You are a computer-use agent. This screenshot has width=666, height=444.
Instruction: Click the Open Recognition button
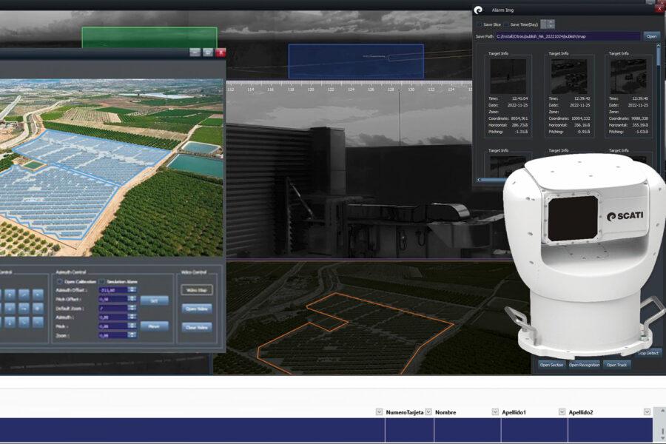pos(584,365)
